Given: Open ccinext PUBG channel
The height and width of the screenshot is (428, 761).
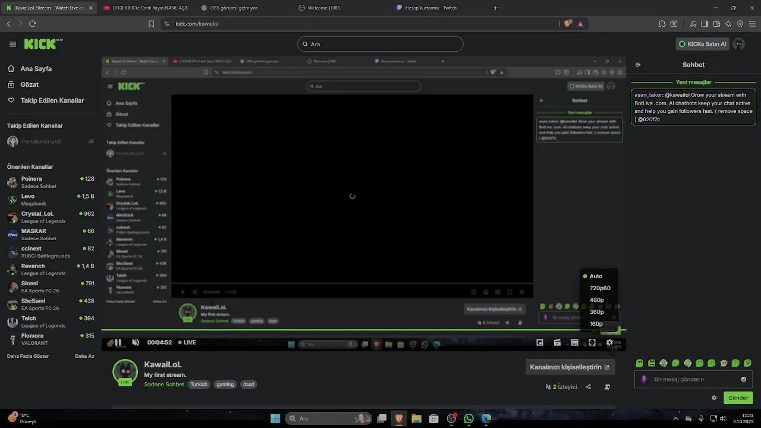Looking at the screenshot, I should pos(51,252).
